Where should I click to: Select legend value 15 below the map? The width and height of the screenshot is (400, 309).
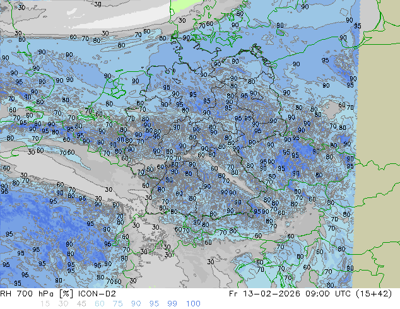pyautogui.click(x=45, y=304)
